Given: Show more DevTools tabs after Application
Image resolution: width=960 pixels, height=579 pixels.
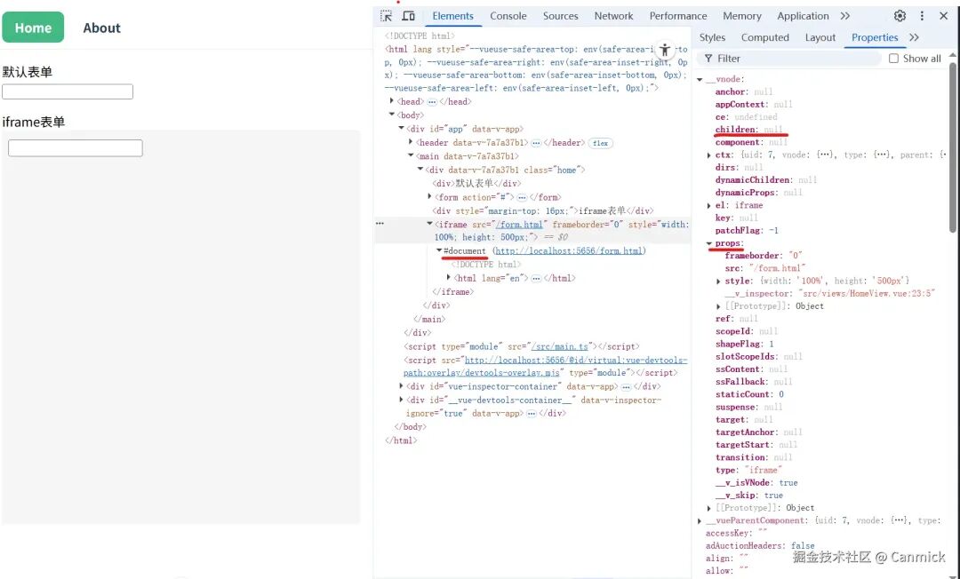Looking at the screenshot, I should (x=845, y=16).
